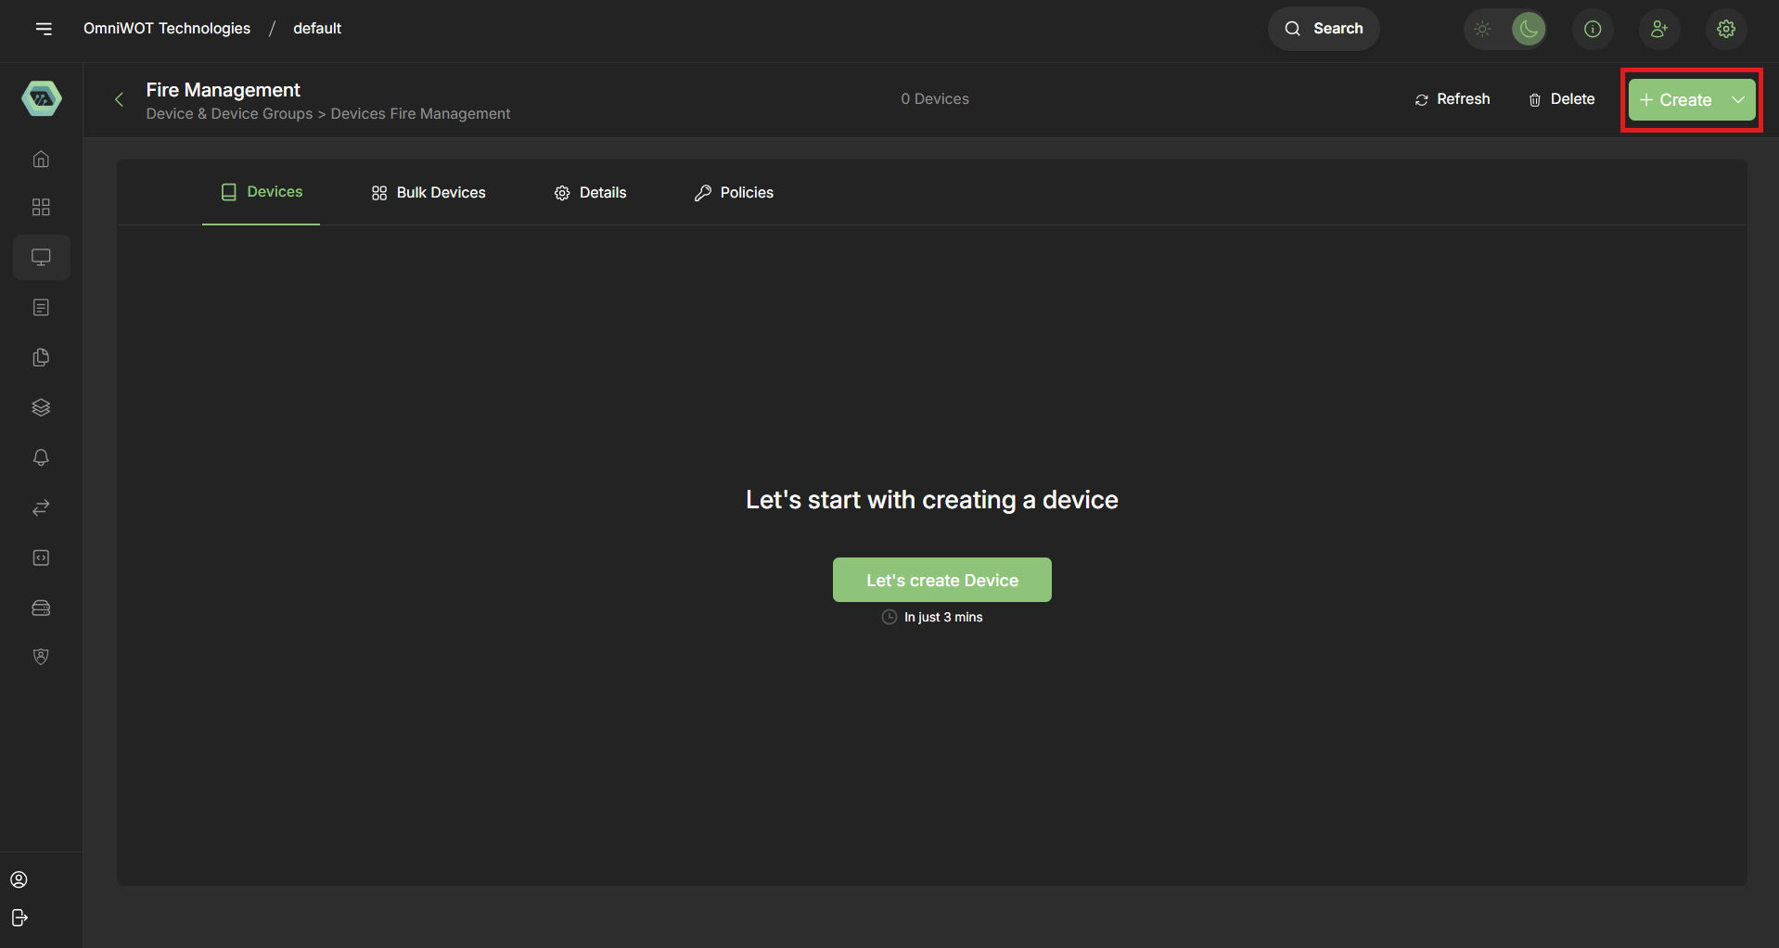Open the code editor icon in sidebar

41,557
